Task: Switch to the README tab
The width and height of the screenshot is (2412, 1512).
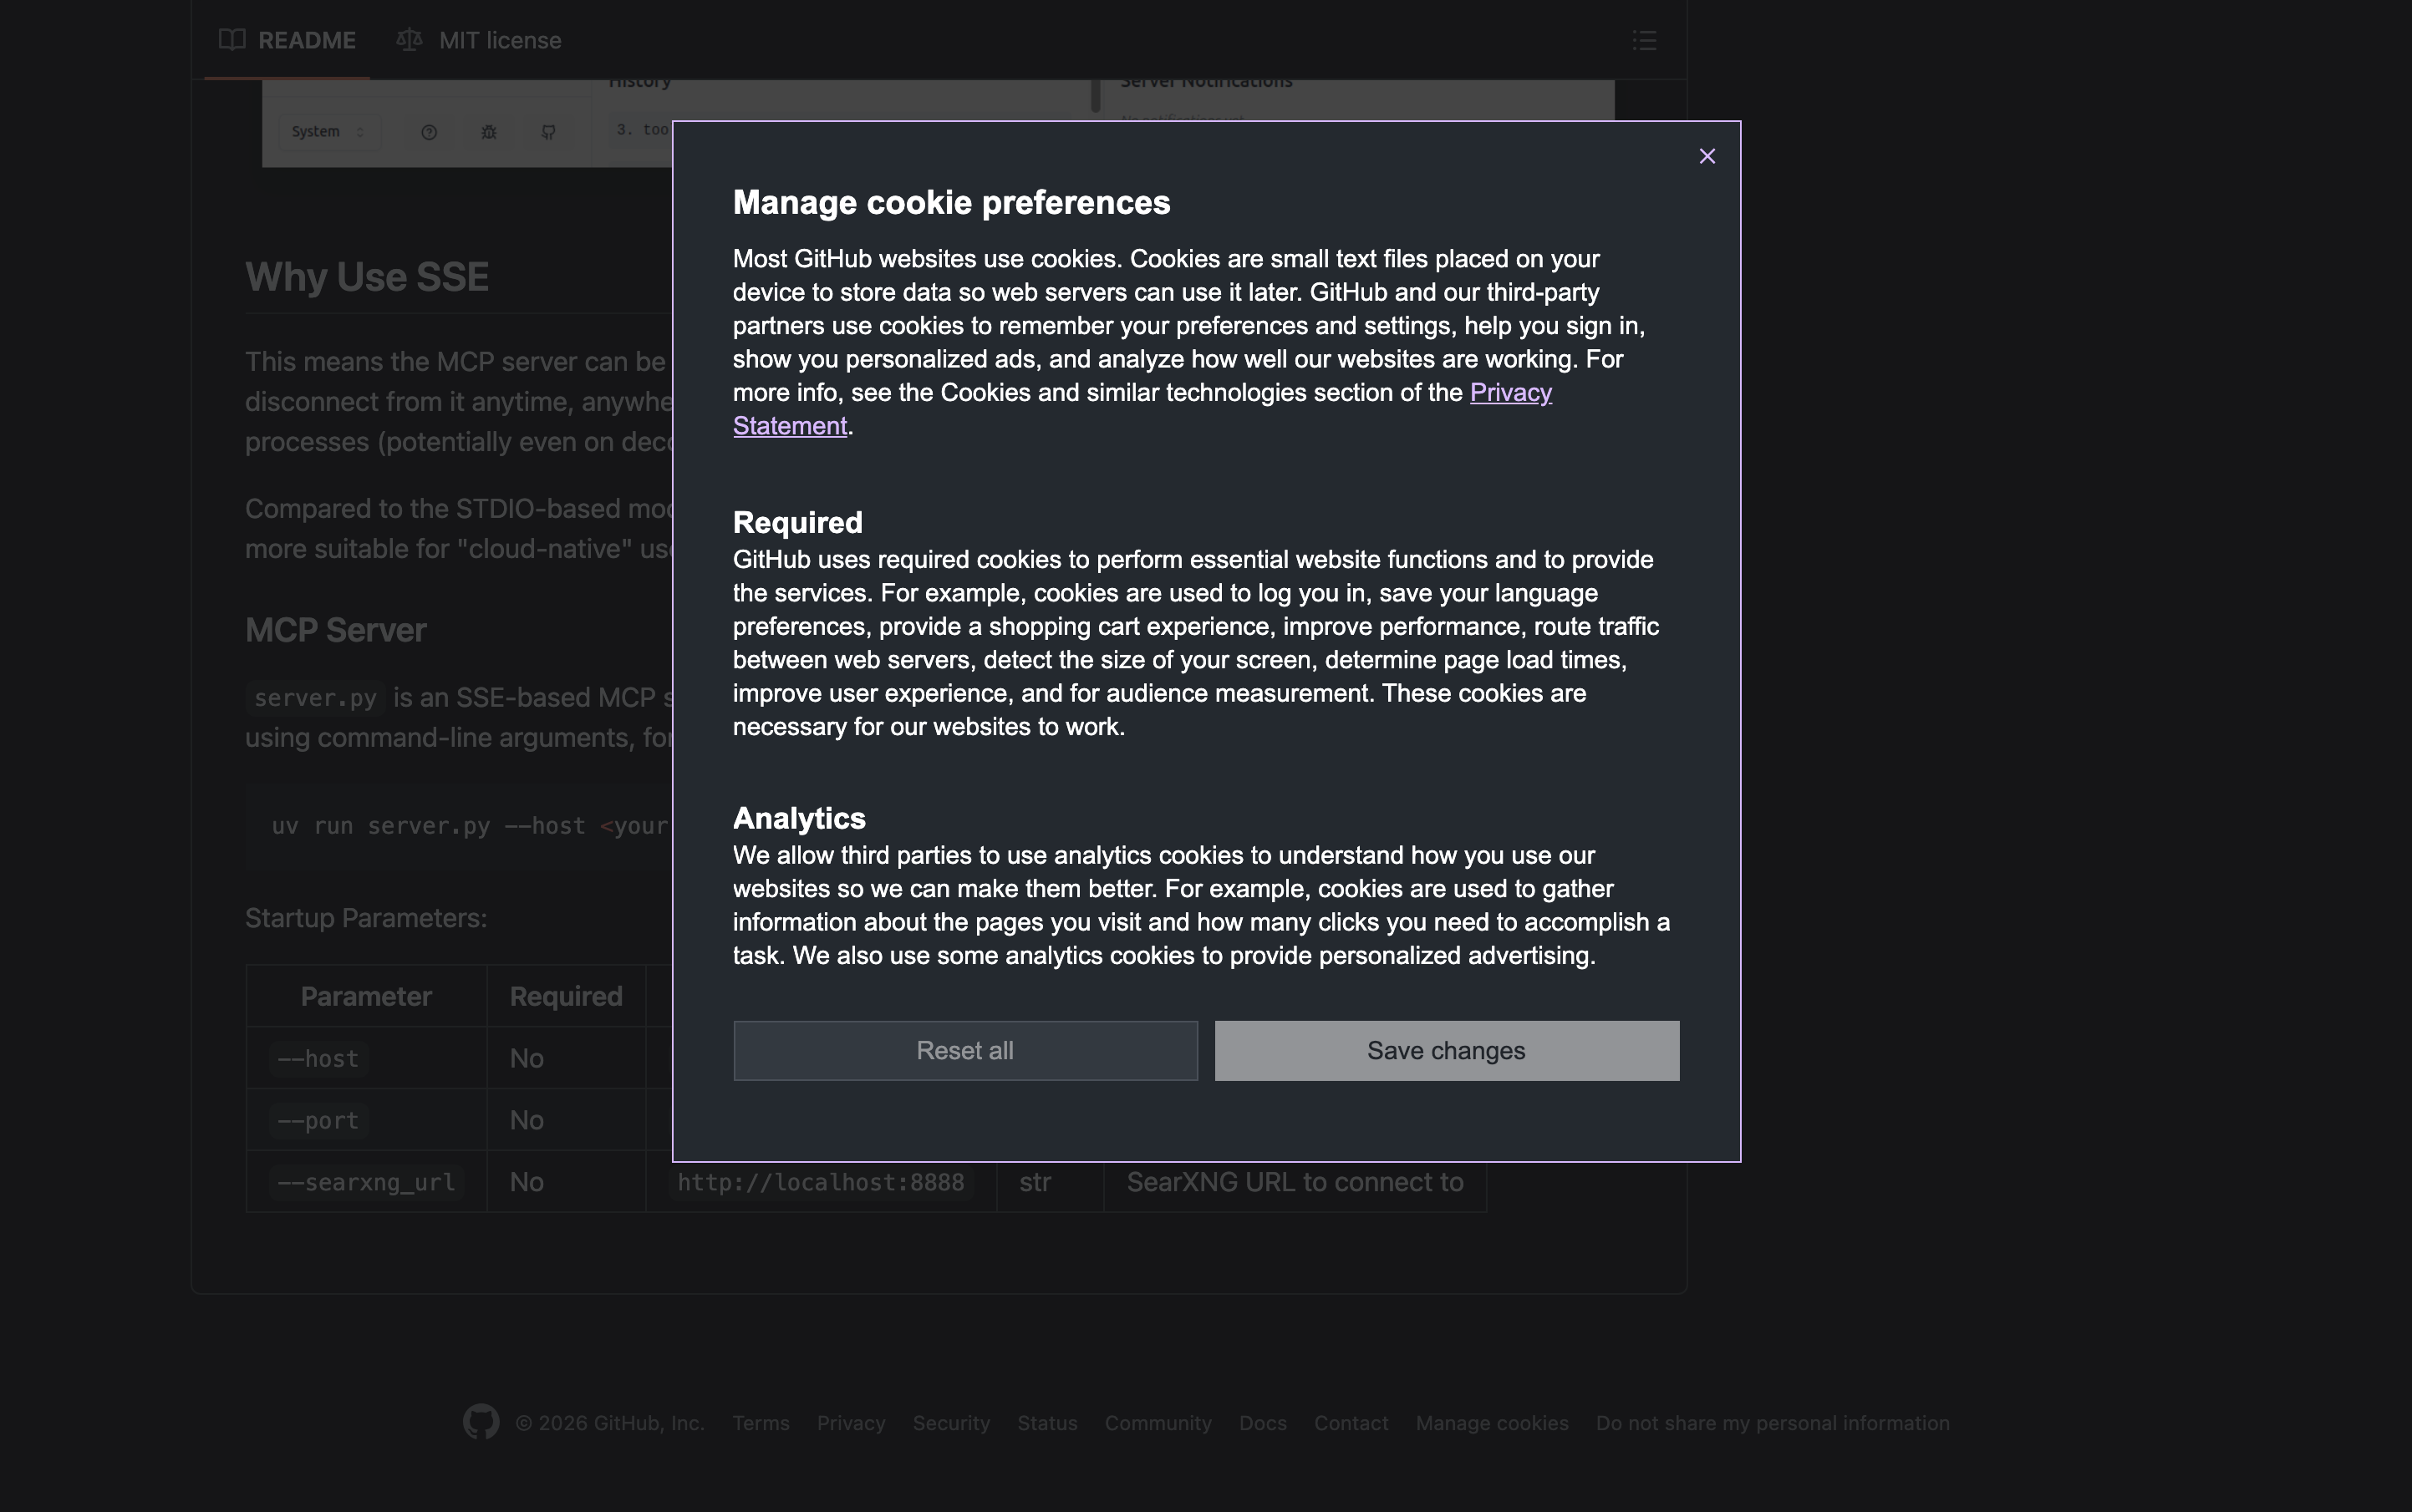Action: coord(306,40)
